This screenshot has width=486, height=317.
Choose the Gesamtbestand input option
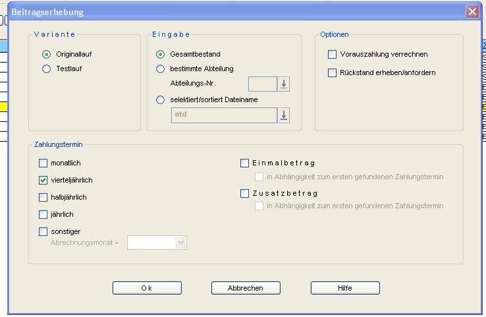click(160, 55)
